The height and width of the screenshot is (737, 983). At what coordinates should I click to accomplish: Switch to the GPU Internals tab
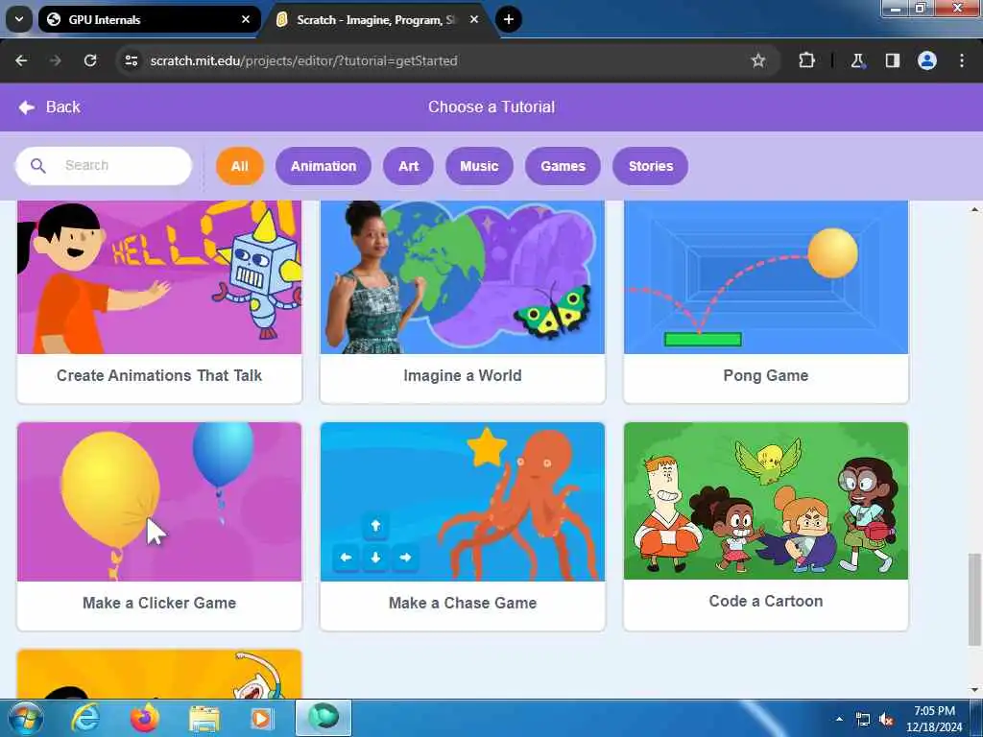pos(149,19)
